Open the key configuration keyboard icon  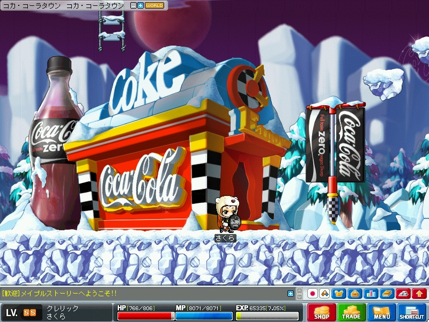403,294
